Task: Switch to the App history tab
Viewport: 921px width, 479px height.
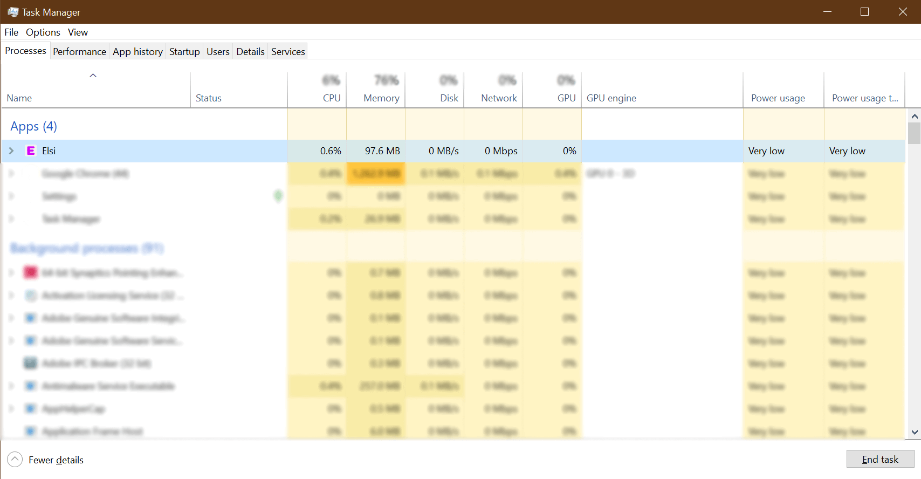Action: tap(138, 52)
